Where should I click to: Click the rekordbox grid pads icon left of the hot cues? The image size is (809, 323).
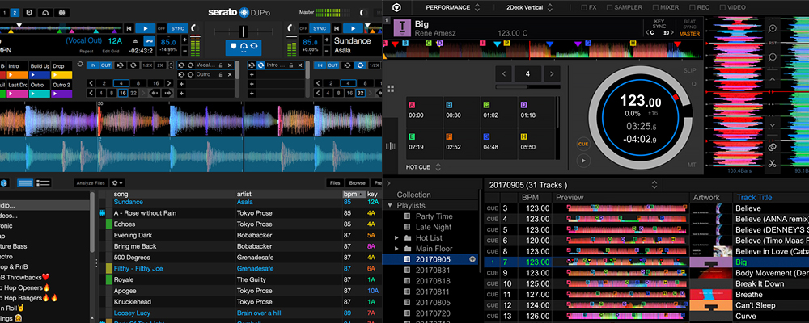tap(391, 89)
